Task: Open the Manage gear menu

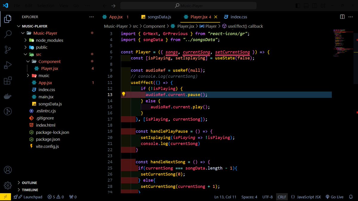Action: tap(8, 185)
